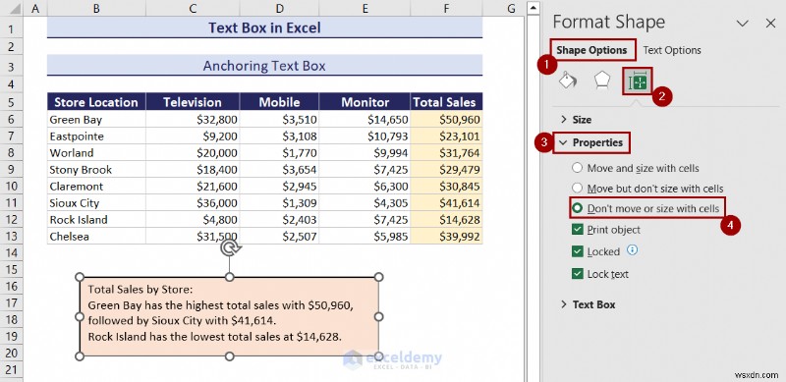Select column F header

tap(446, 8)
